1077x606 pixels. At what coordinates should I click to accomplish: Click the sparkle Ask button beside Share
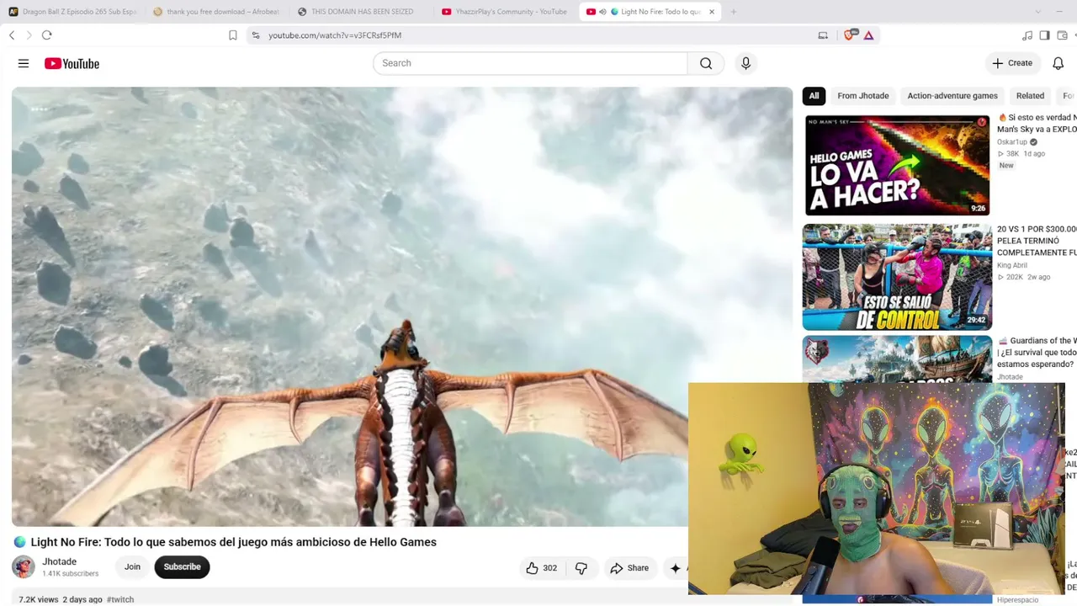tap(676, 568)
